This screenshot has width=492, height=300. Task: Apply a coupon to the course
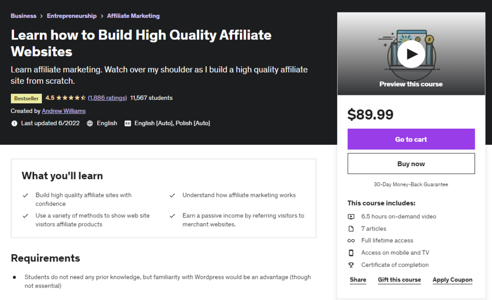click(x=452, y=279)
